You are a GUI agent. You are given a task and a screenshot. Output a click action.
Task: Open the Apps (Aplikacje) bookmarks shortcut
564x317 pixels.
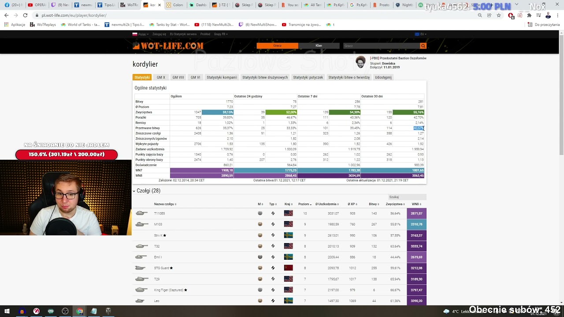coord(15,25)
